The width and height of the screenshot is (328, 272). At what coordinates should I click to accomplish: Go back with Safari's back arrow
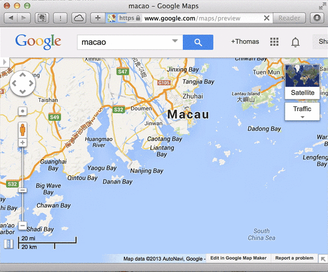(x=11, y=18)
